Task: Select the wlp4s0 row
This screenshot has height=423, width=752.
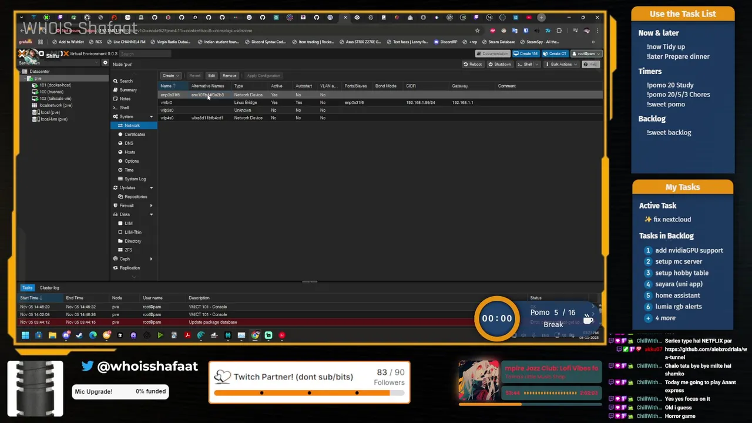Action: 381,118
